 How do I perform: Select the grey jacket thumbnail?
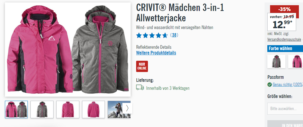42,109
